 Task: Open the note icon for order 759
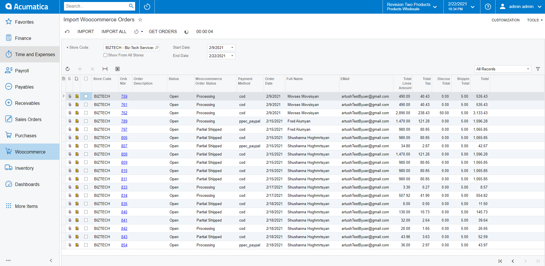[x=77, y=96]
